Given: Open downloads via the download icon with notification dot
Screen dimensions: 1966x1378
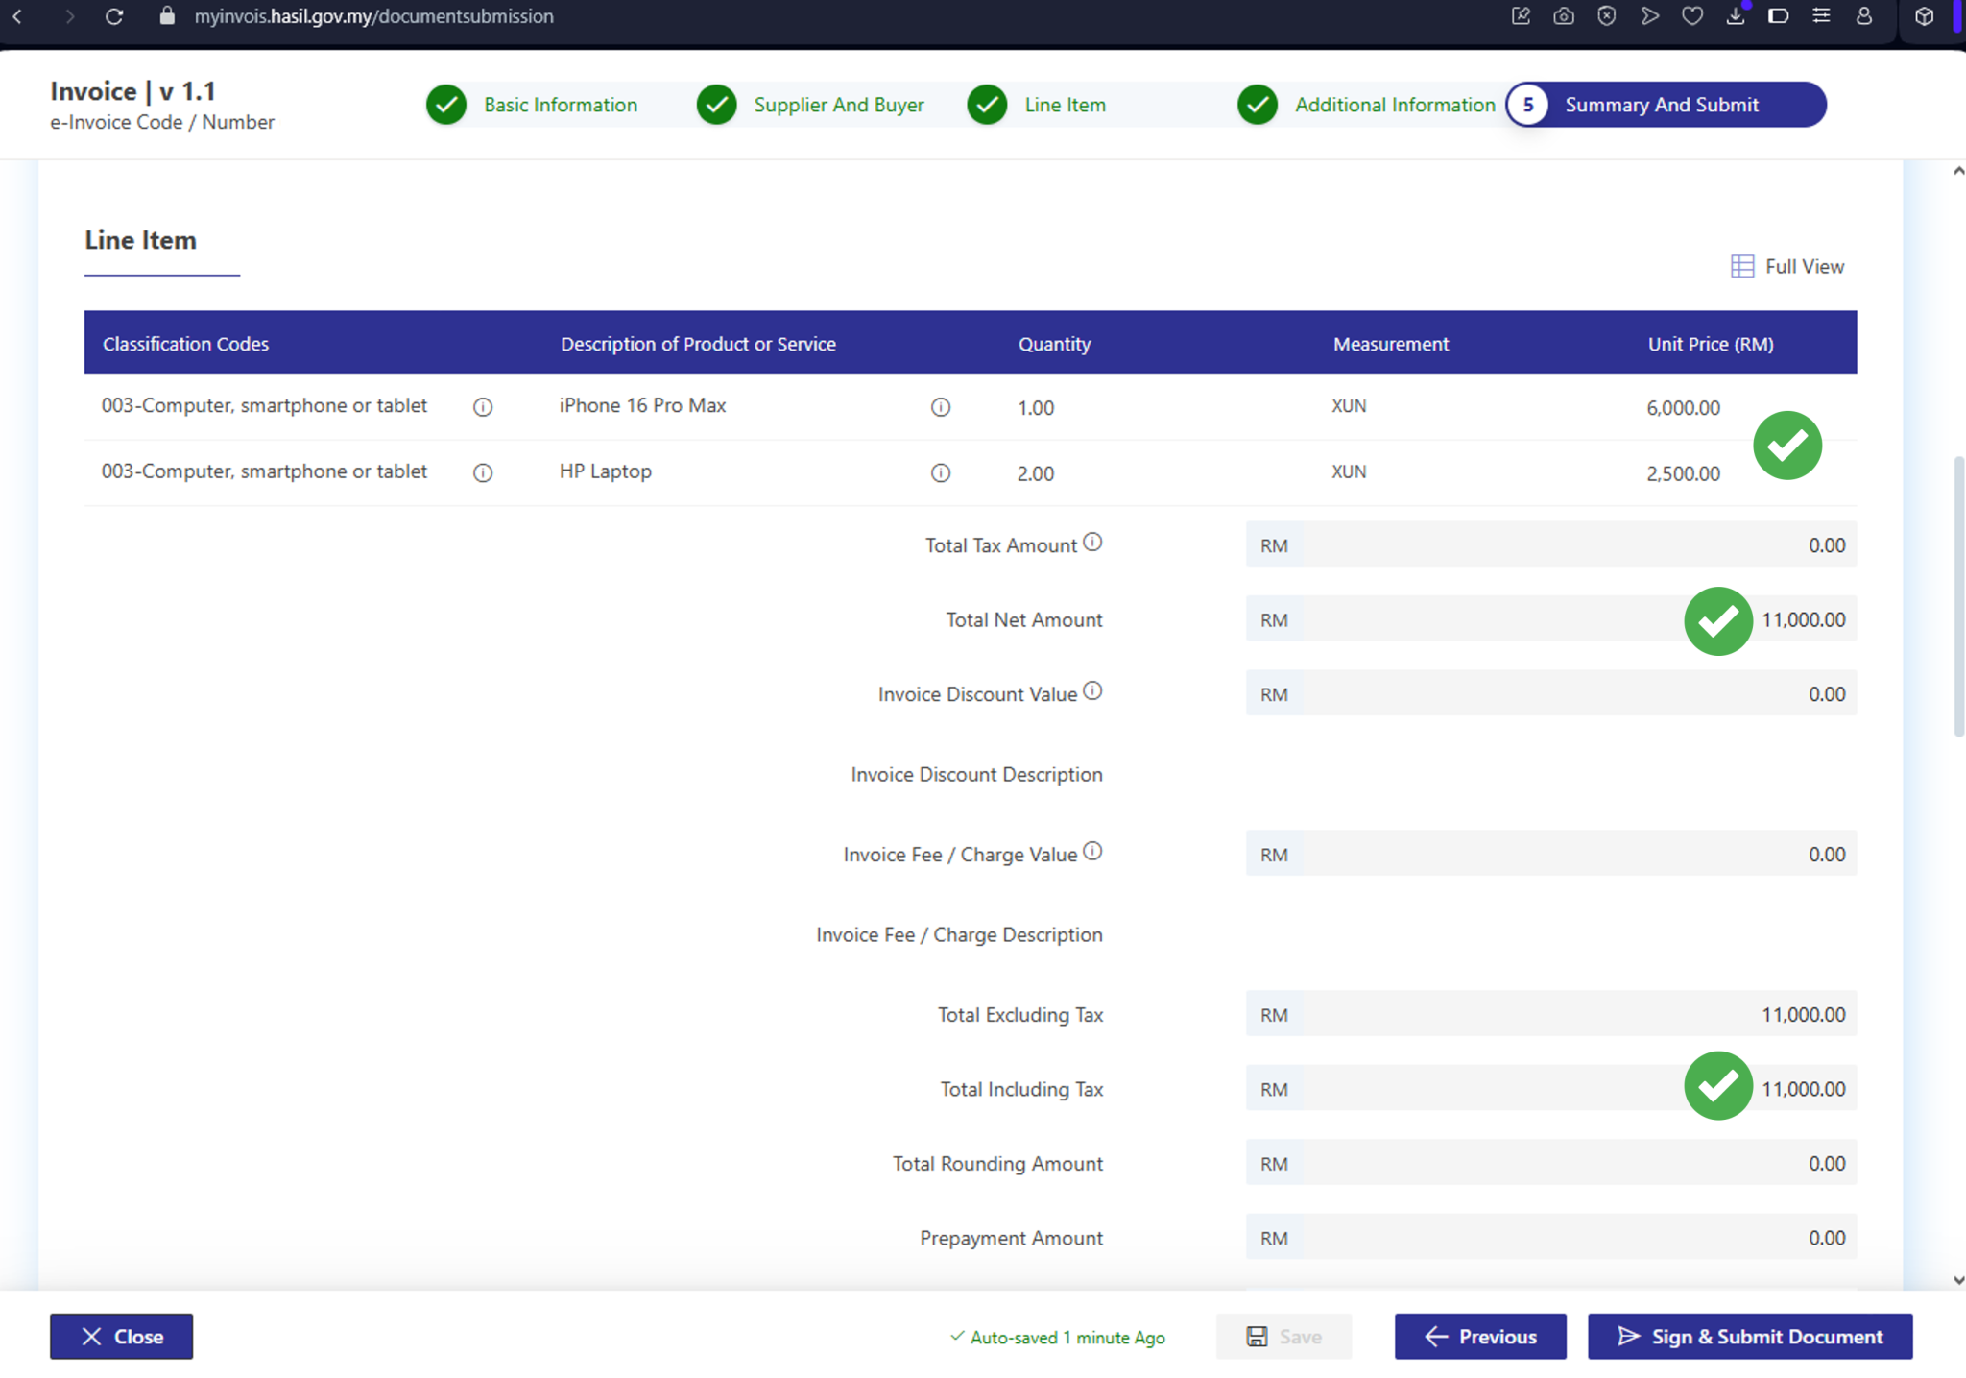Looking at the screenshot, I should (x=1736, y=15).
